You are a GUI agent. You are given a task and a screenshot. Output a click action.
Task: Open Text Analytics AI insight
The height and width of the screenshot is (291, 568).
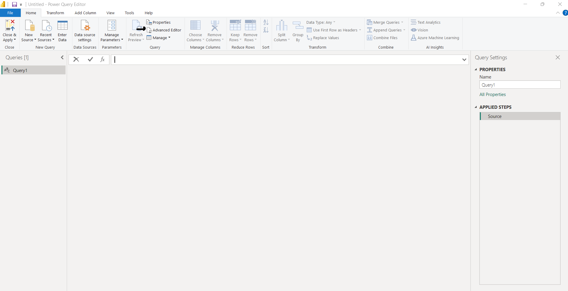tap(426, 22)
